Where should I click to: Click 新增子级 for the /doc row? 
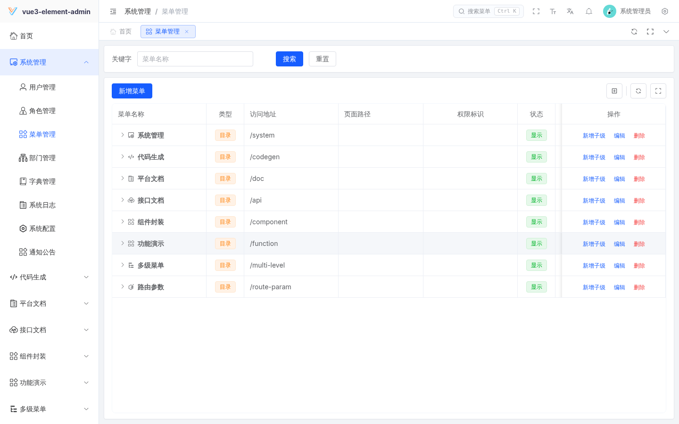[594, 179]
